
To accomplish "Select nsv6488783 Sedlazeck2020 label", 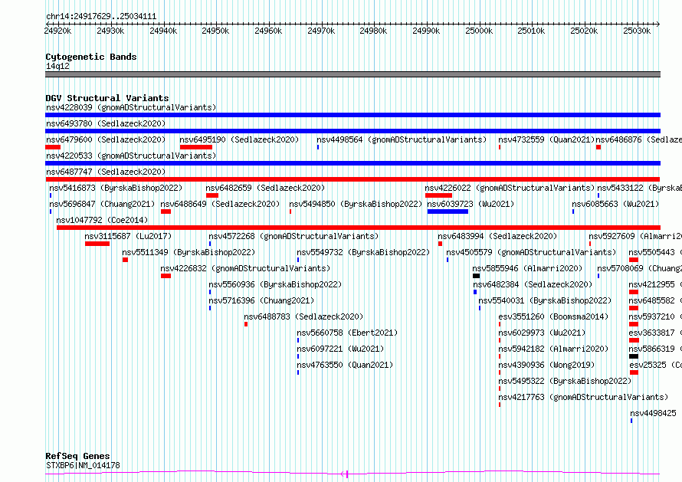I will point(303,316).
